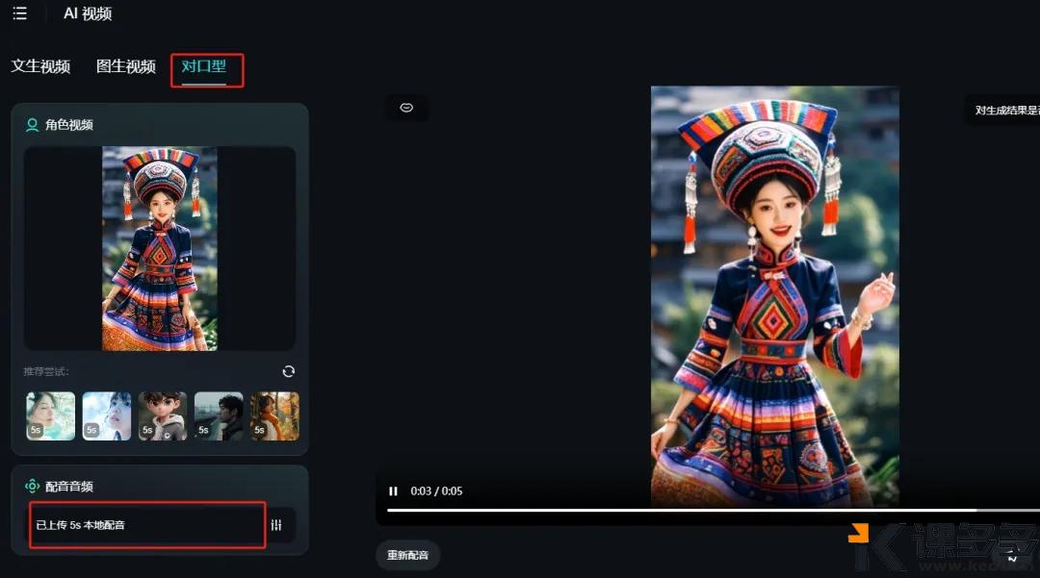Collapse the 角色视频 panel header

pyautogui.click(x=65, y=124)
